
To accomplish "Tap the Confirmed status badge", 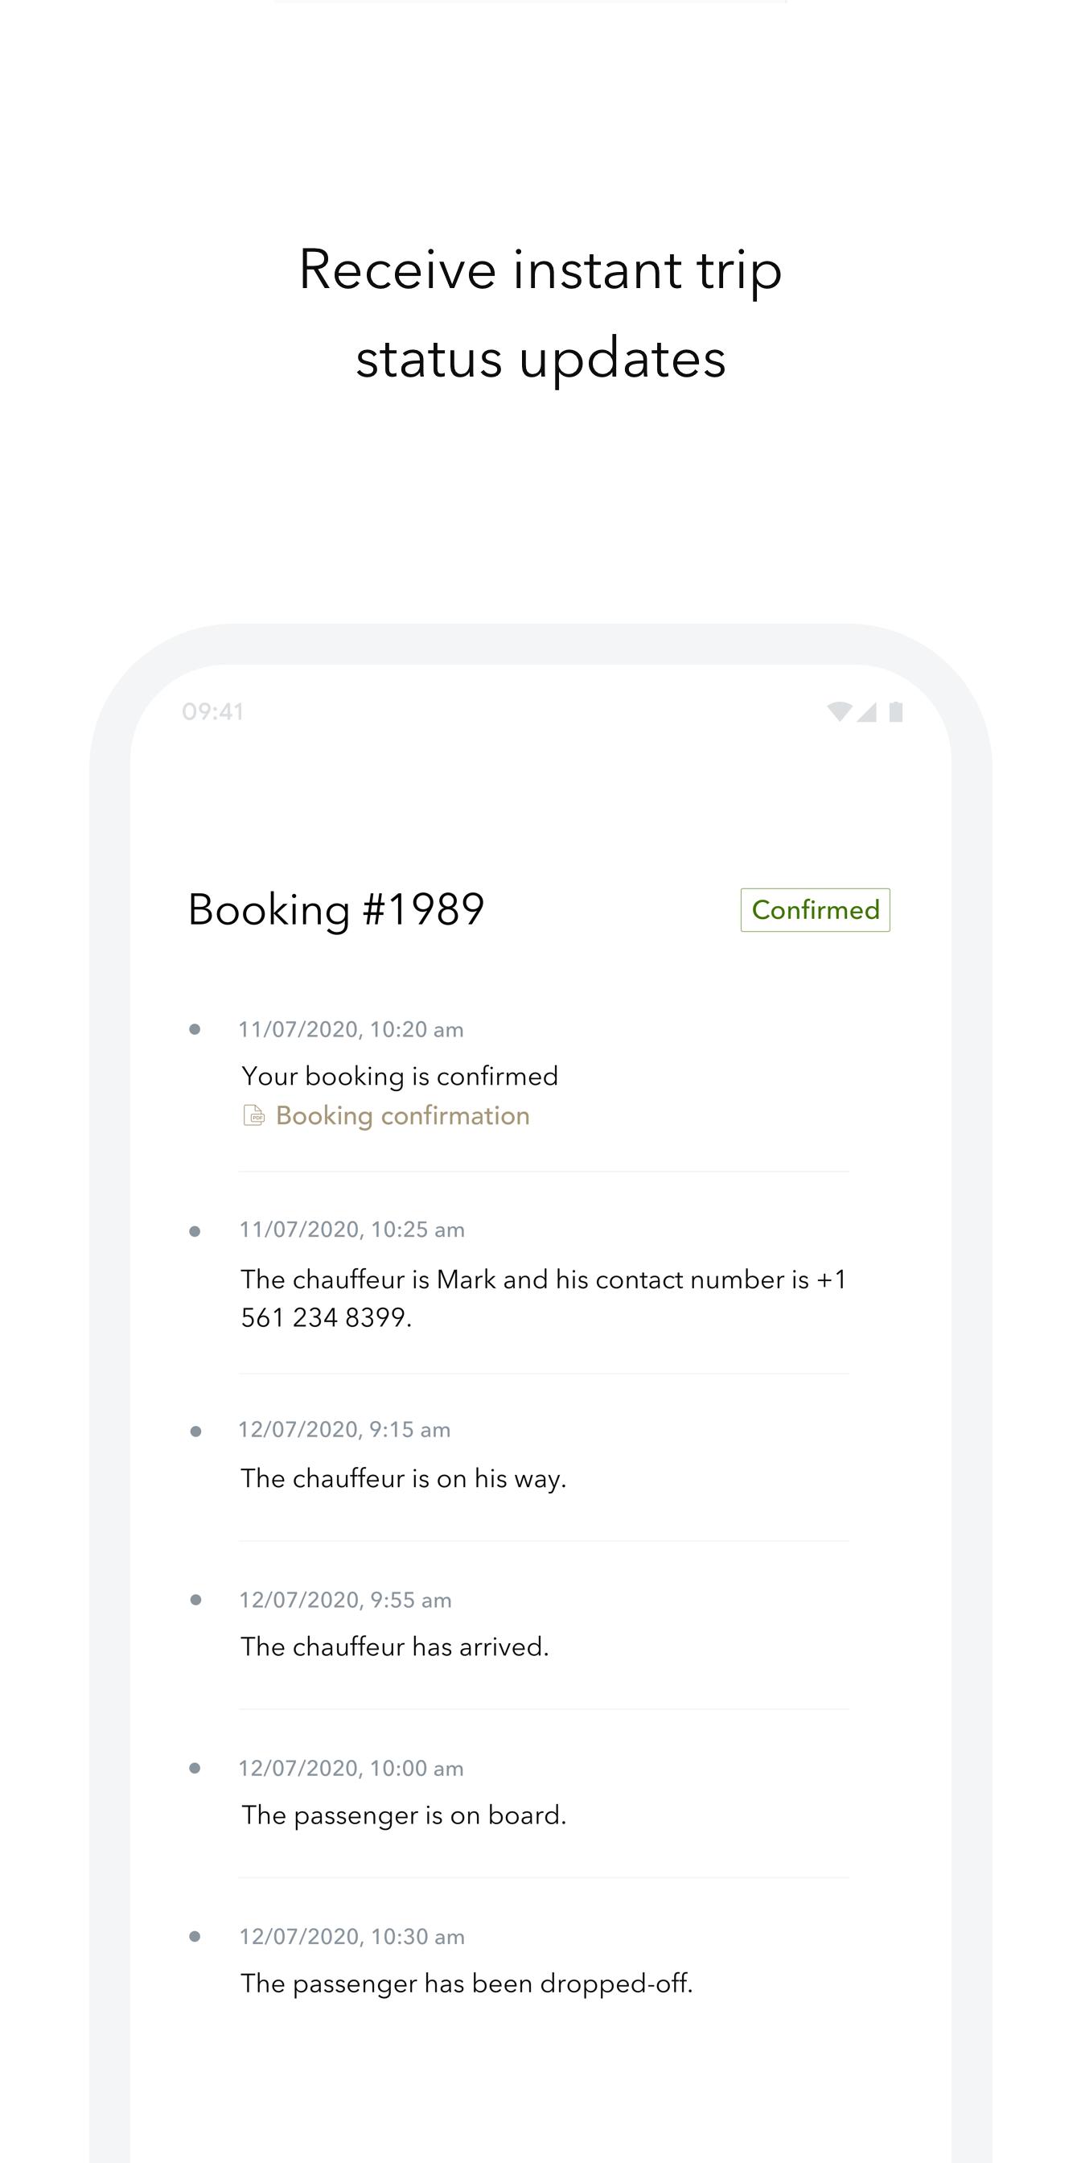I will pos(815,910).
